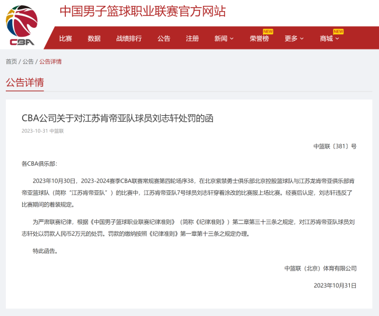
Task: Click the announcement title about 刘志轩处罚
Action: point(117,118)
